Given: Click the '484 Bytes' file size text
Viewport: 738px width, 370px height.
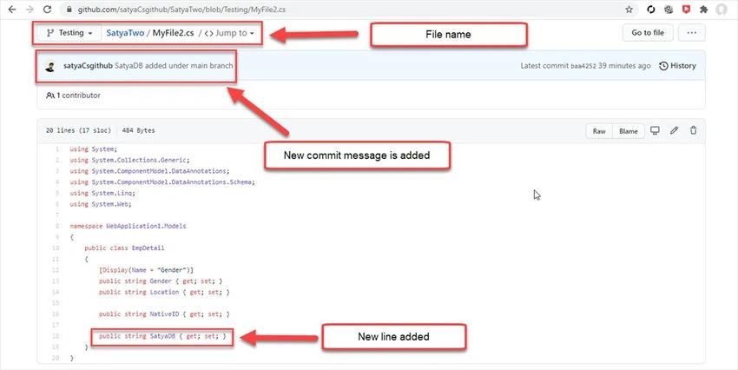Looking at the screenshot, I should 138,130.
